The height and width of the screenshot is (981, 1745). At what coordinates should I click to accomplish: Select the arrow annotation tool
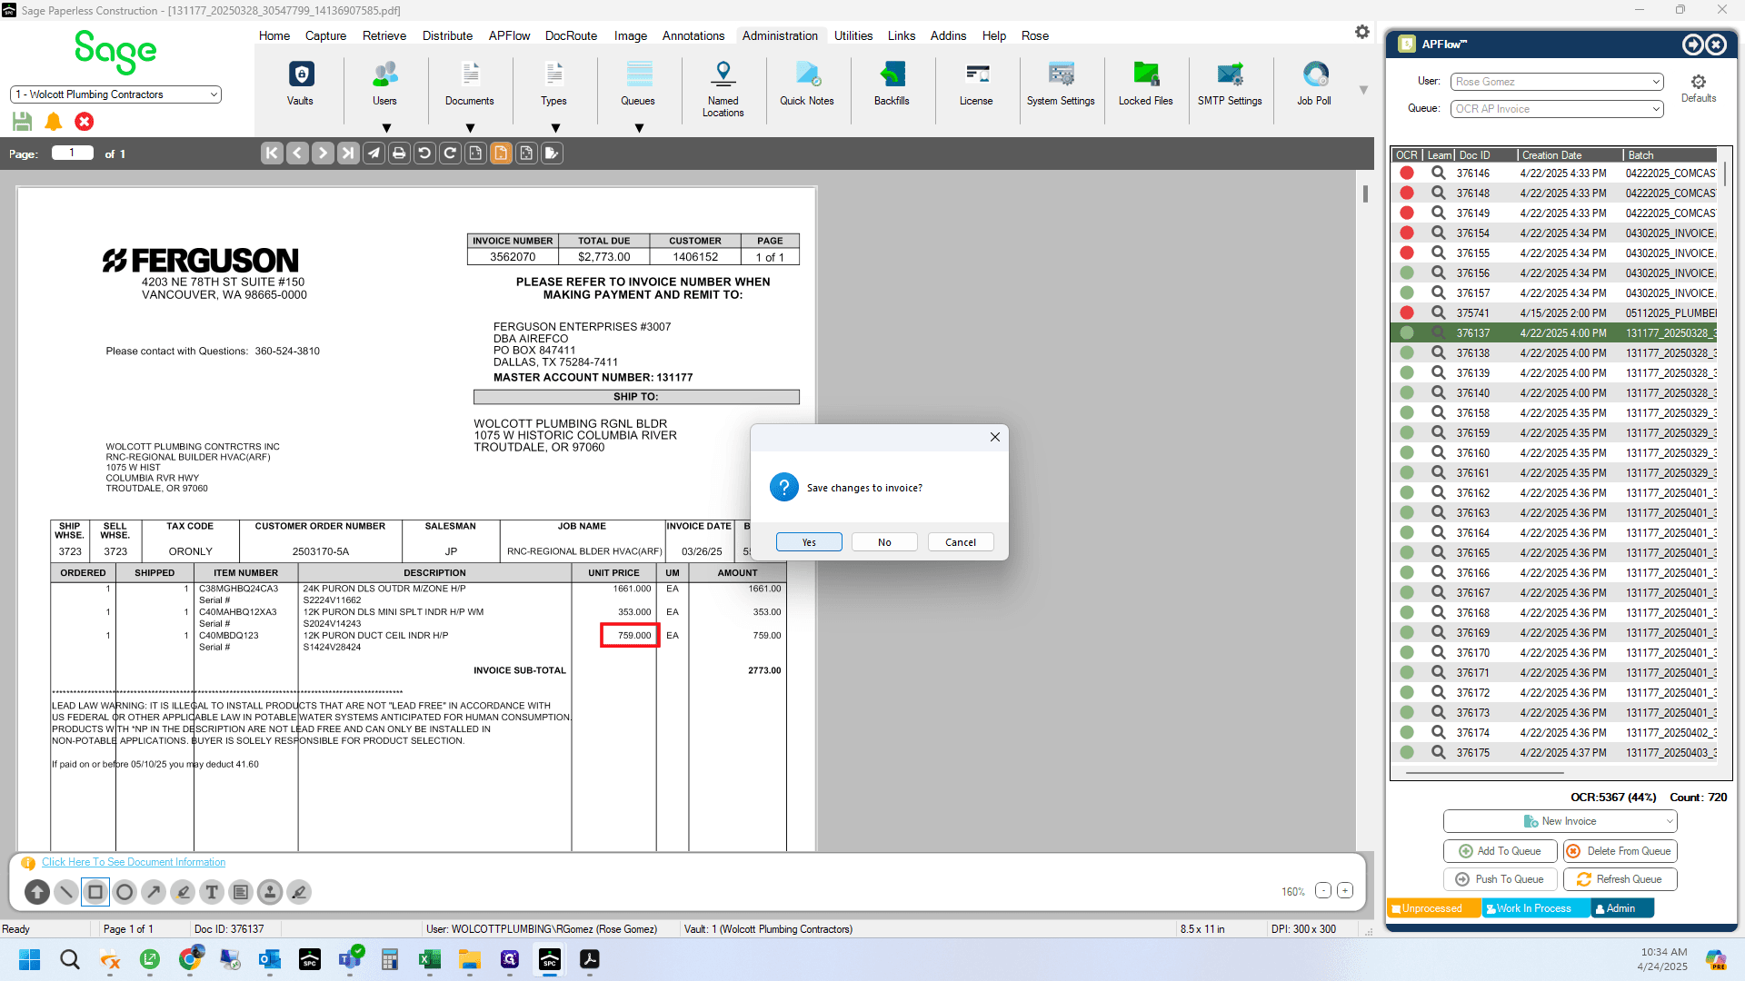click(x=154, y=892)
